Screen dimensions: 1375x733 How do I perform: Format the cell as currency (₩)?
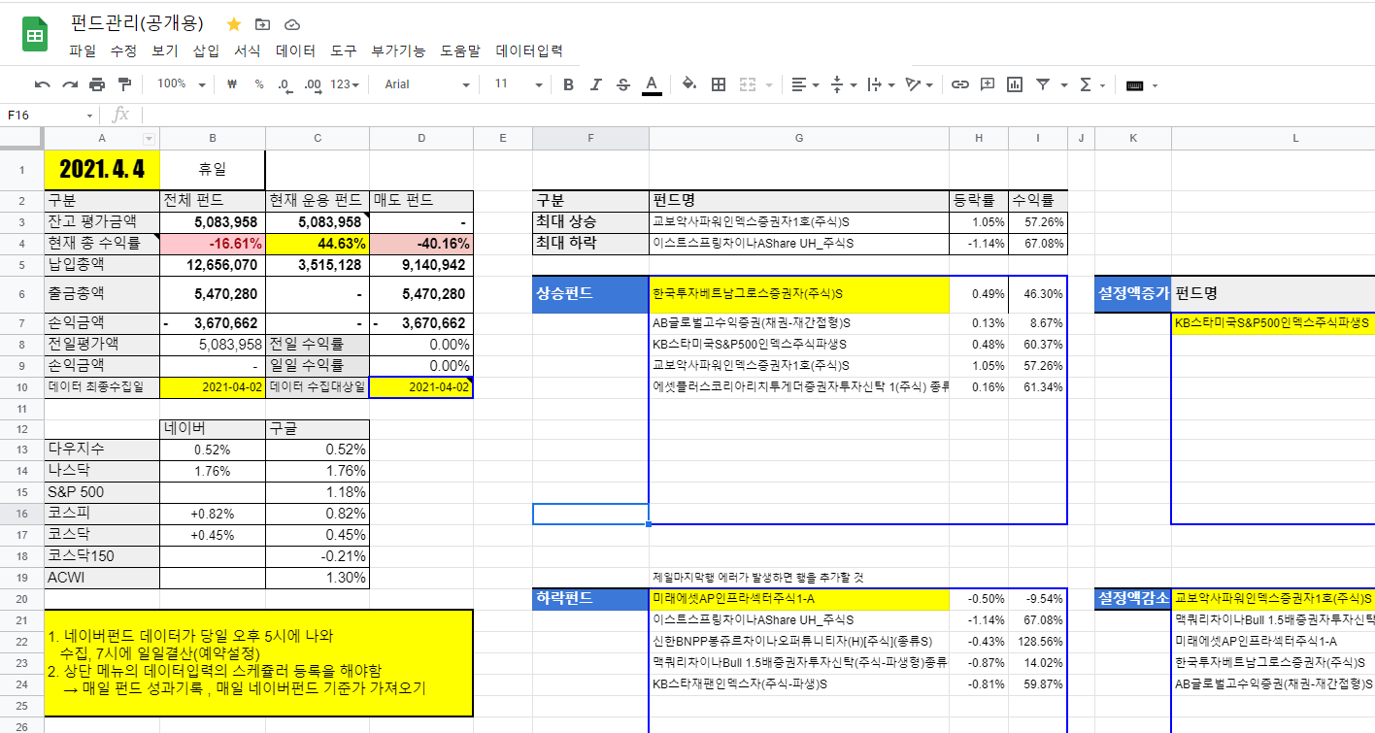coord(232,84)
